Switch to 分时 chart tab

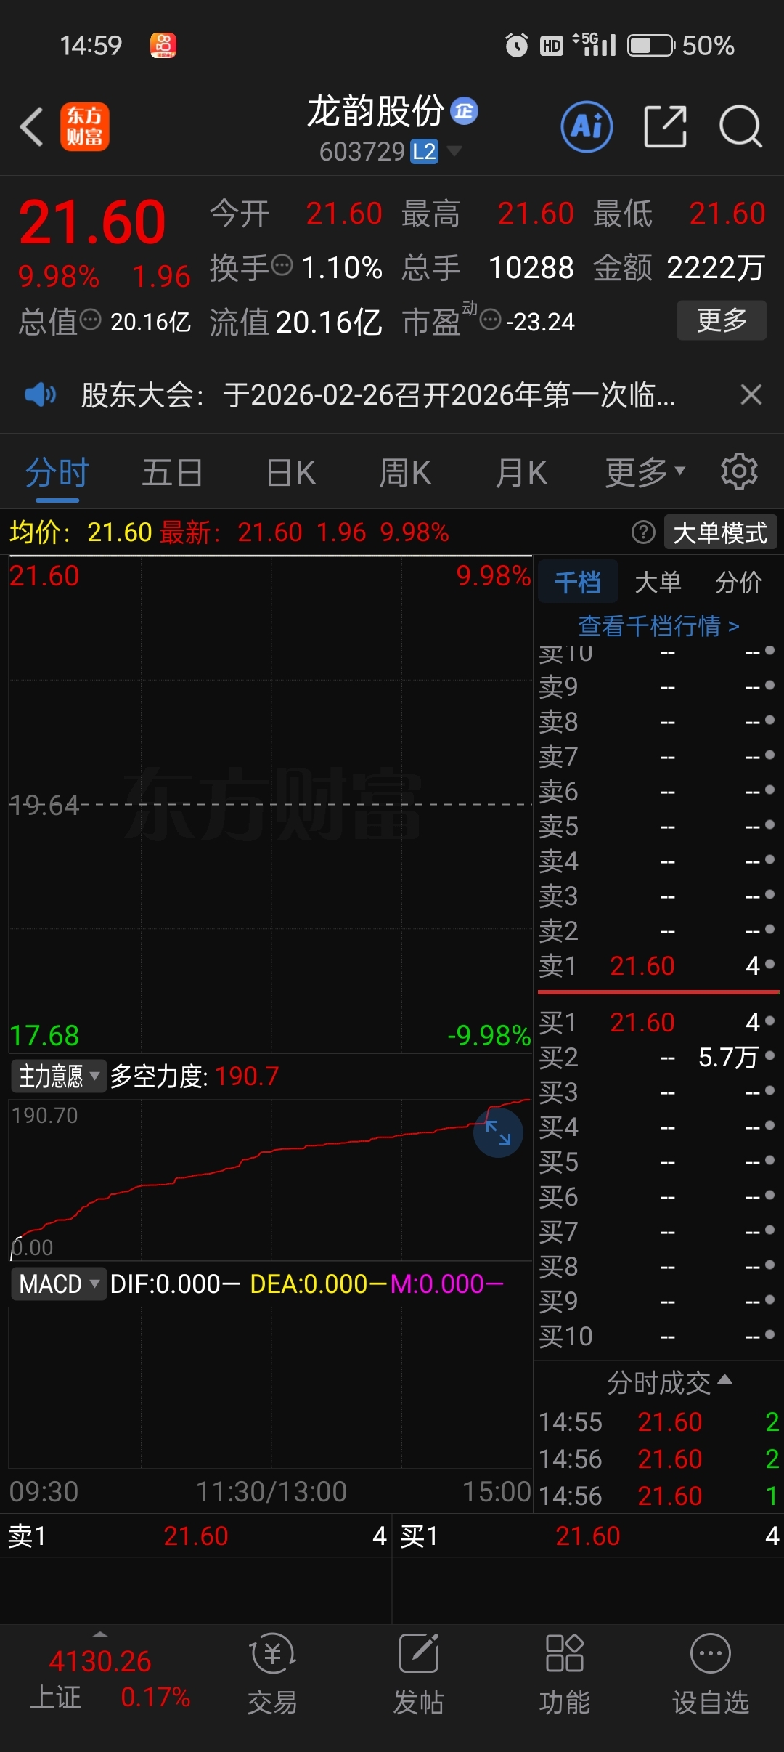pos(57,473)
